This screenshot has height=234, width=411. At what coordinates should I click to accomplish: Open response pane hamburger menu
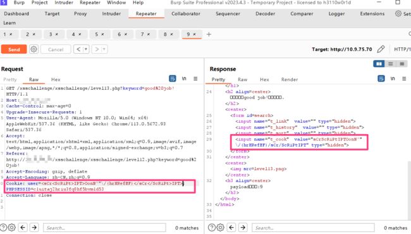pos(404,78)
